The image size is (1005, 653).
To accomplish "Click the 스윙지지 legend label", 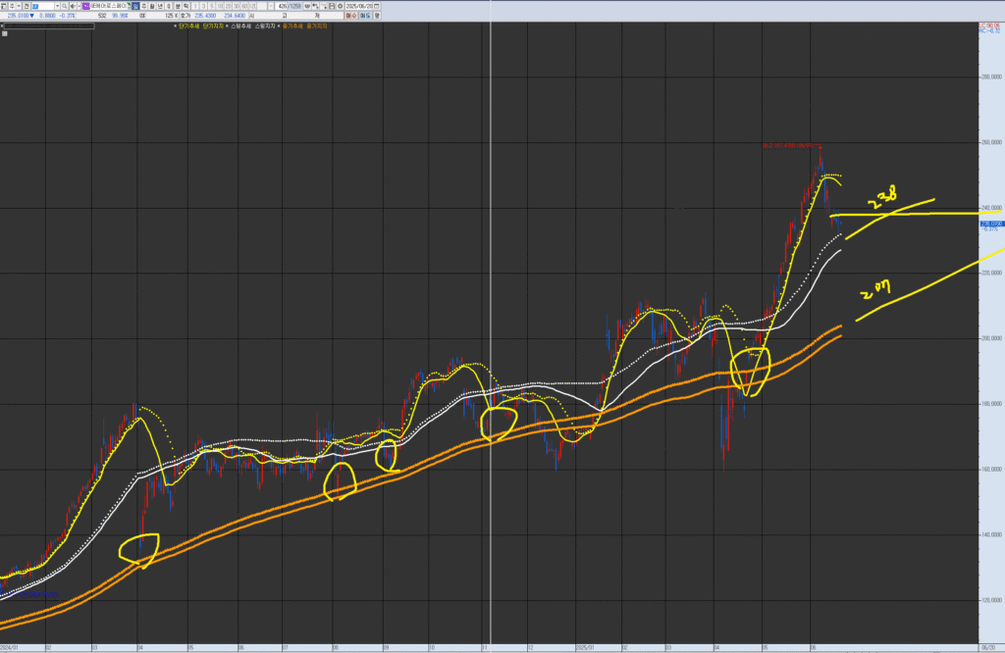I will (x=265, y=26).
